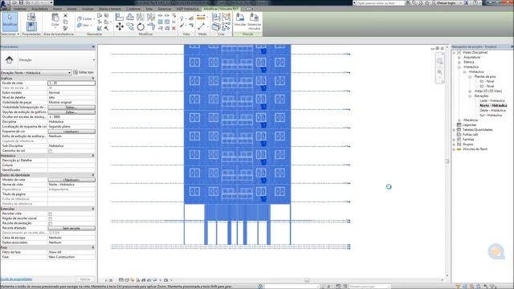Click the Vincular link icon

pyautogui.click(x=240, y=19)
